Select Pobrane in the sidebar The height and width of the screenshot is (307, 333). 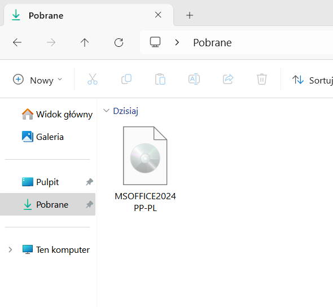pos(47,204)
